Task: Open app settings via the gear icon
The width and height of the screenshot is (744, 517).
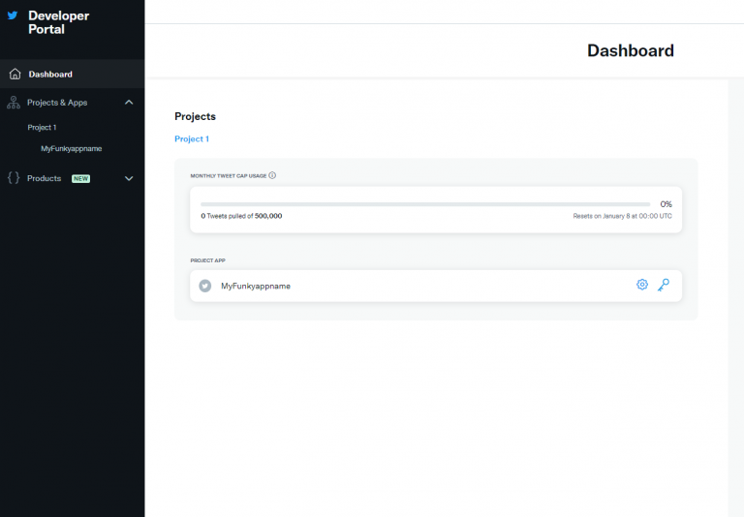Action: [x=641, y=285]
